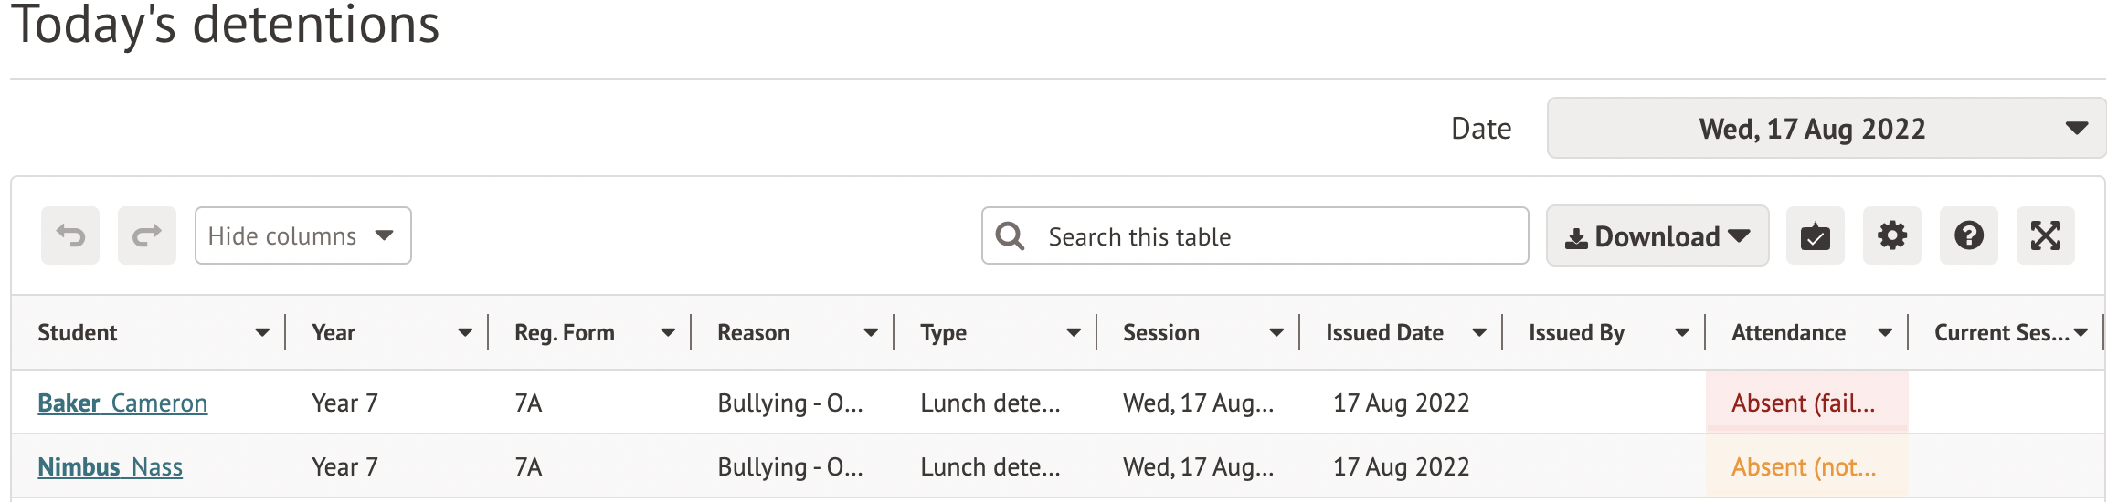Open Baker Cameron's student profile
This screenshot has height=502, width=2107.
[x=122, y=403]
